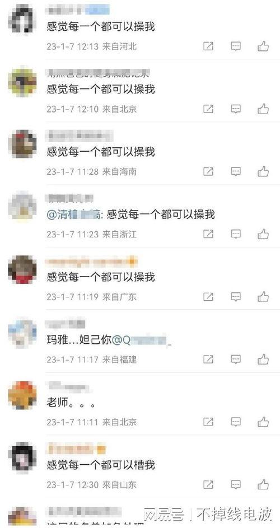This screenshot has width=280, height=528.
Task: Repost the 12:13 comment from 河北
Action: click(x=208, y=46)
